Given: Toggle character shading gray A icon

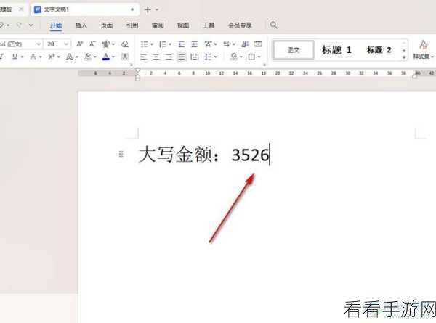Looking at the screenshot, I should point(125,57).
